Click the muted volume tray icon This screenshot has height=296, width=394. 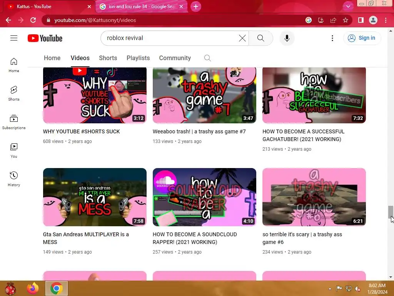[358, 289]
